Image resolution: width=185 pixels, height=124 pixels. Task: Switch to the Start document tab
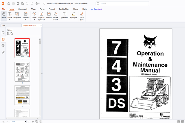(11, 26)
